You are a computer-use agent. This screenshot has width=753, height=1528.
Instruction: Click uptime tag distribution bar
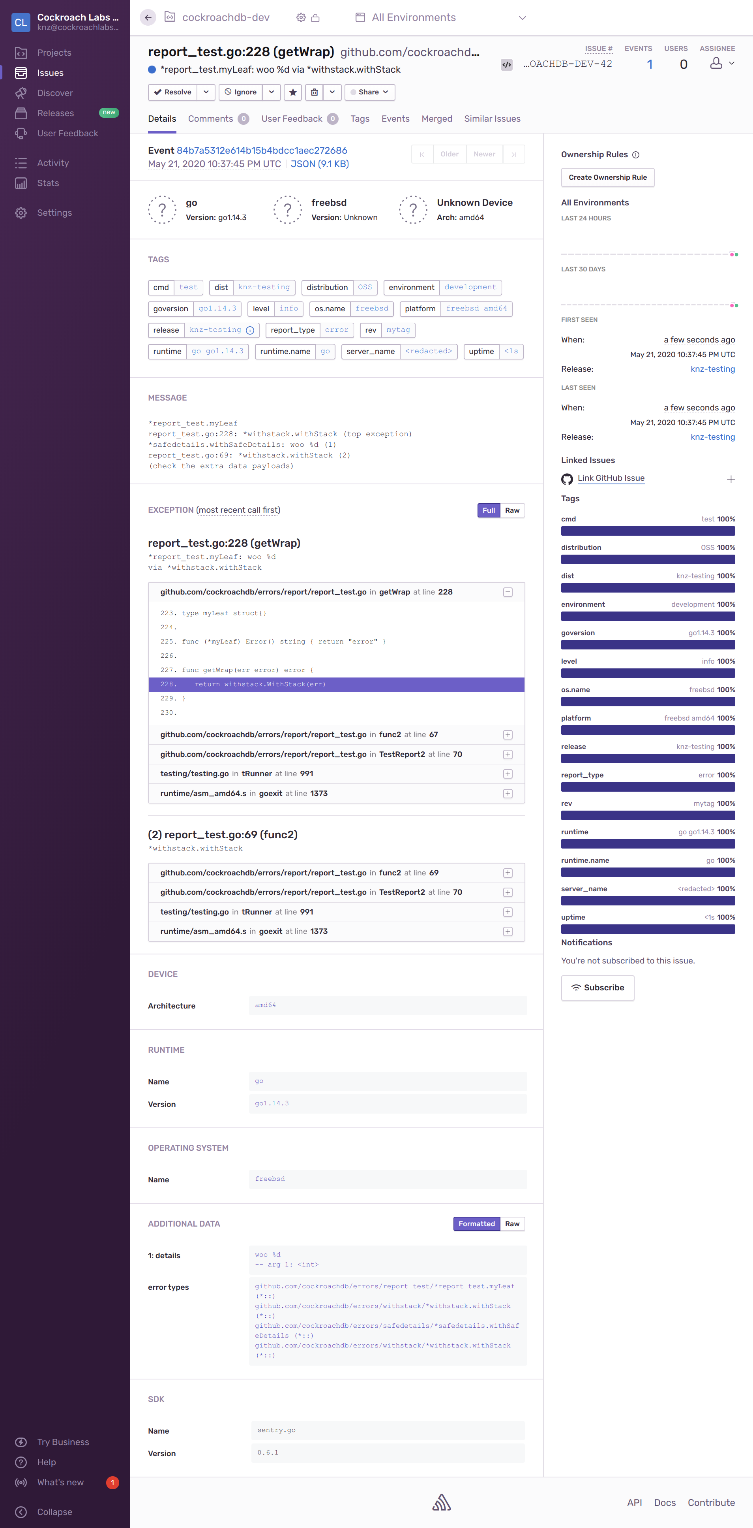648,929
